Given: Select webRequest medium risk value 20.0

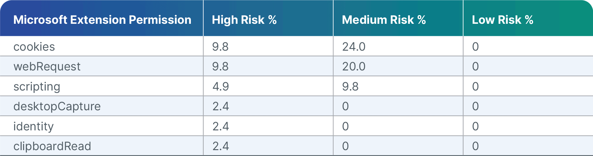Looking at the screenshot, I should coord(354,66).
